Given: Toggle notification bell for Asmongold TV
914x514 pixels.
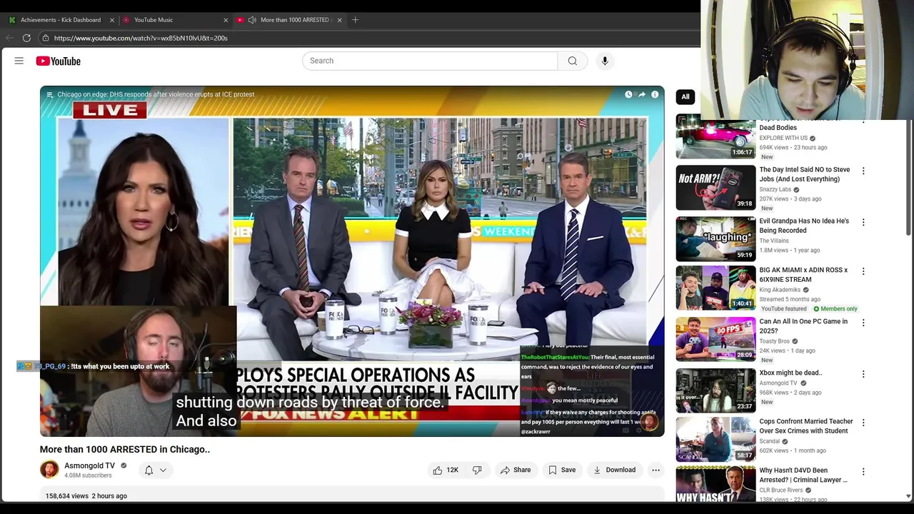Looking at the screenshot, I should pyautogui.click(x=149, y=470).
